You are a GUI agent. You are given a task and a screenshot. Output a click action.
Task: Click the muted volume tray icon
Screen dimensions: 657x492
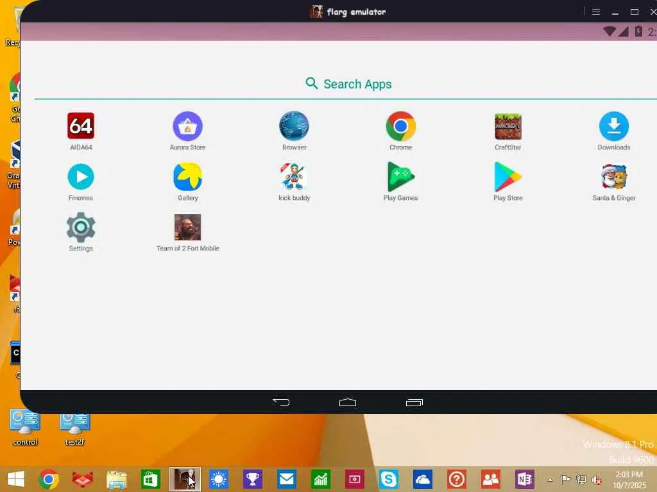(596, 479)
